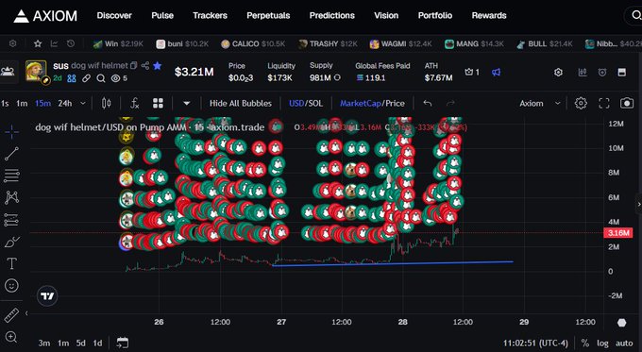
Task: Refresh the Supply 981M value
Action: tap(337, 77)
